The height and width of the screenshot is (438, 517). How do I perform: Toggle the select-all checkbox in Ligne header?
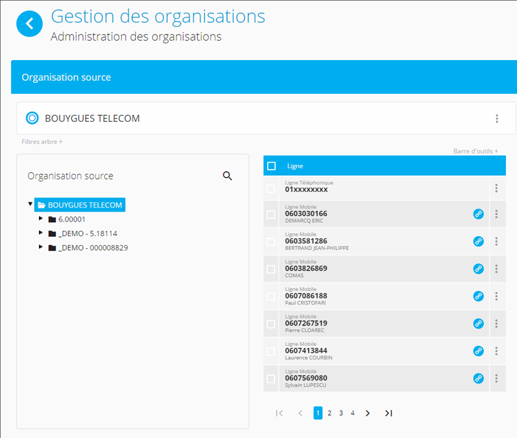coord(271,166)
